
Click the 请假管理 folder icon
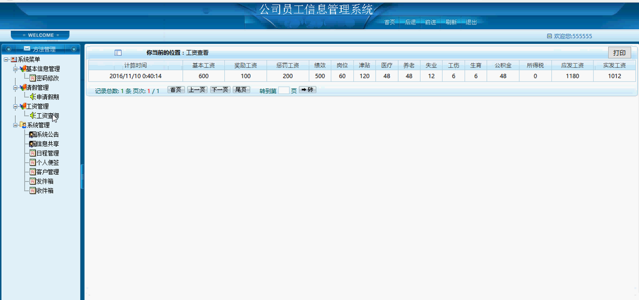click(22, 87)
